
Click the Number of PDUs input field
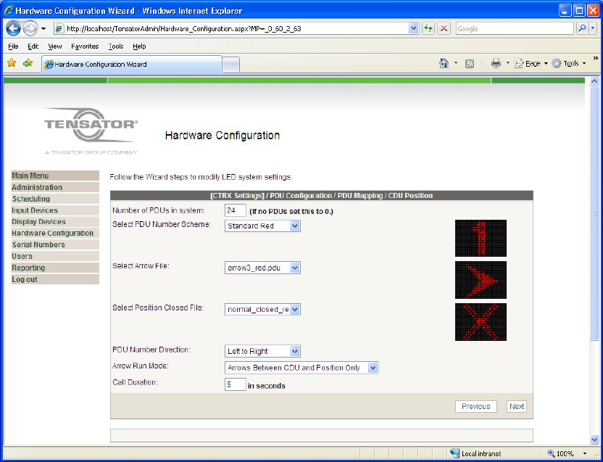pos(236,210)
